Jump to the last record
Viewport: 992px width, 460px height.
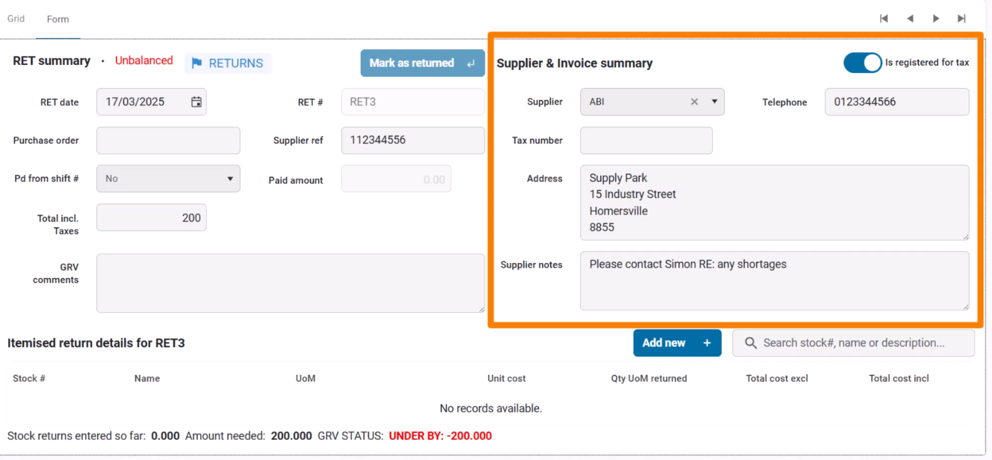(x=962, y=18)
